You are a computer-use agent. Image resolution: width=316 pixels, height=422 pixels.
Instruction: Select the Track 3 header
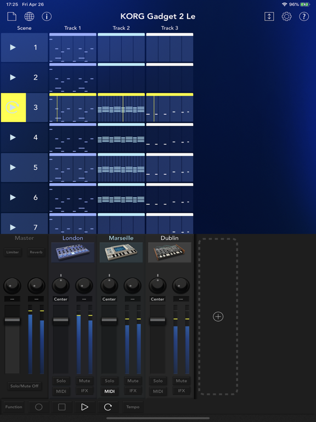tap(170, 28)
